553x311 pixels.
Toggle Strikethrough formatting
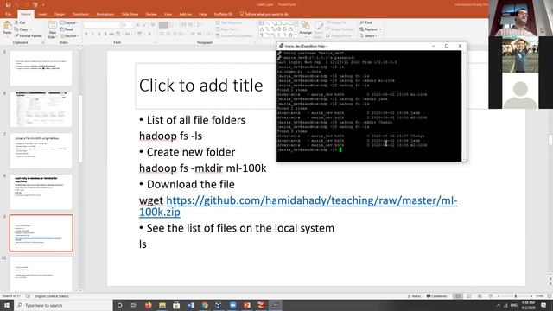pos(111,34)
